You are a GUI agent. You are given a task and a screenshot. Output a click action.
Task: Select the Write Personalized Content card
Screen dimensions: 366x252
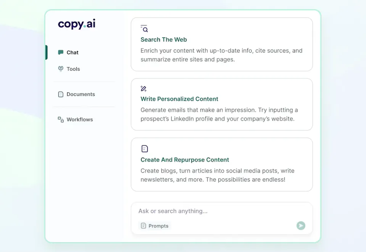point(222,104)
